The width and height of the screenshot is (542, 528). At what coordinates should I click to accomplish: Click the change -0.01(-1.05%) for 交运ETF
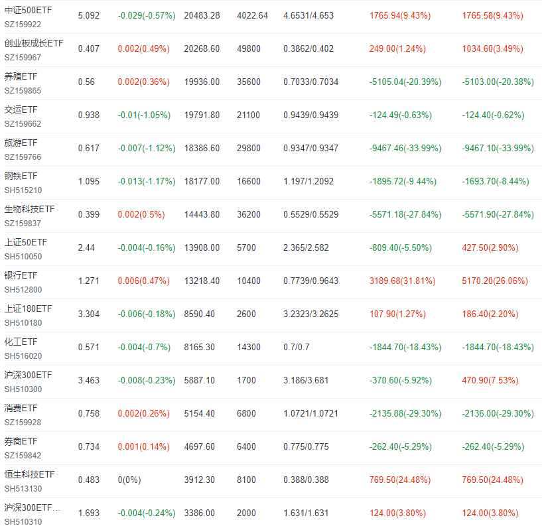(x=144, y=115)
